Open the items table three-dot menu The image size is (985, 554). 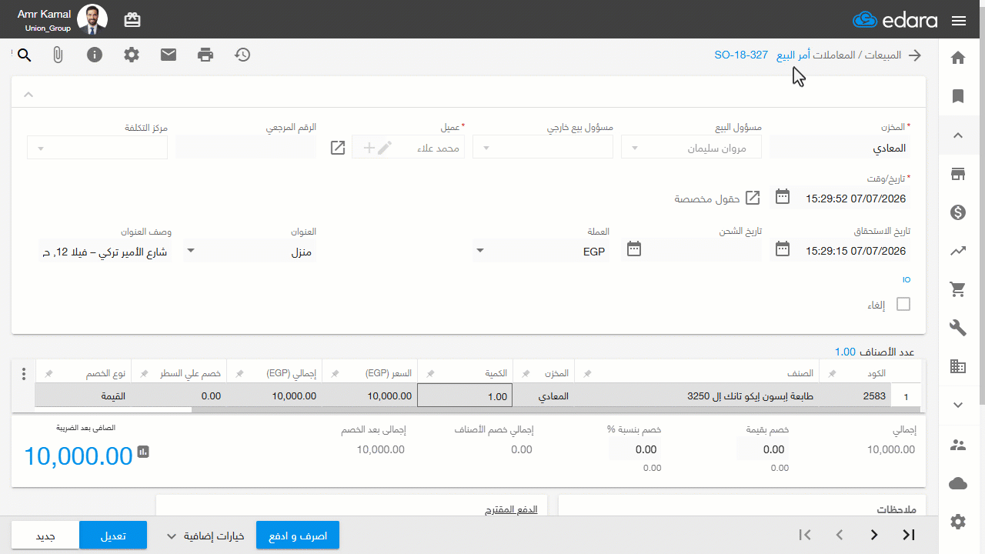point(23,374)
